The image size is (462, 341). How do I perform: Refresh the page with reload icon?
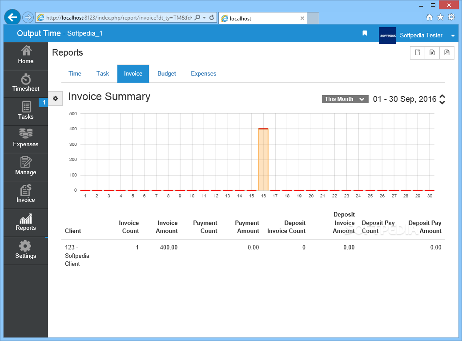(212, 18)
